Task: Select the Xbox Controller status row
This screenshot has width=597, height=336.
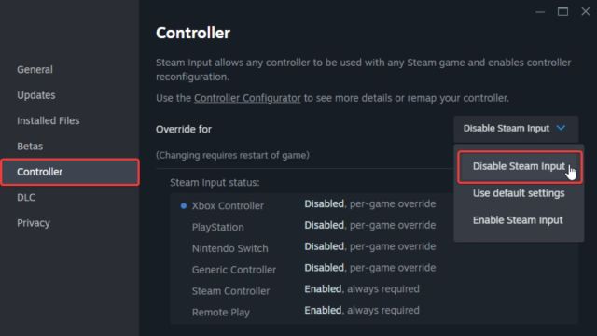Action: click(x=309, y=205)
